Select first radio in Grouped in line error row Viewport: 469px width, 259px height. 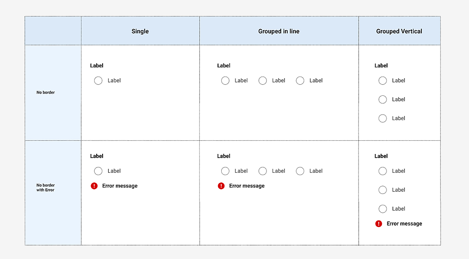[225, 171]
